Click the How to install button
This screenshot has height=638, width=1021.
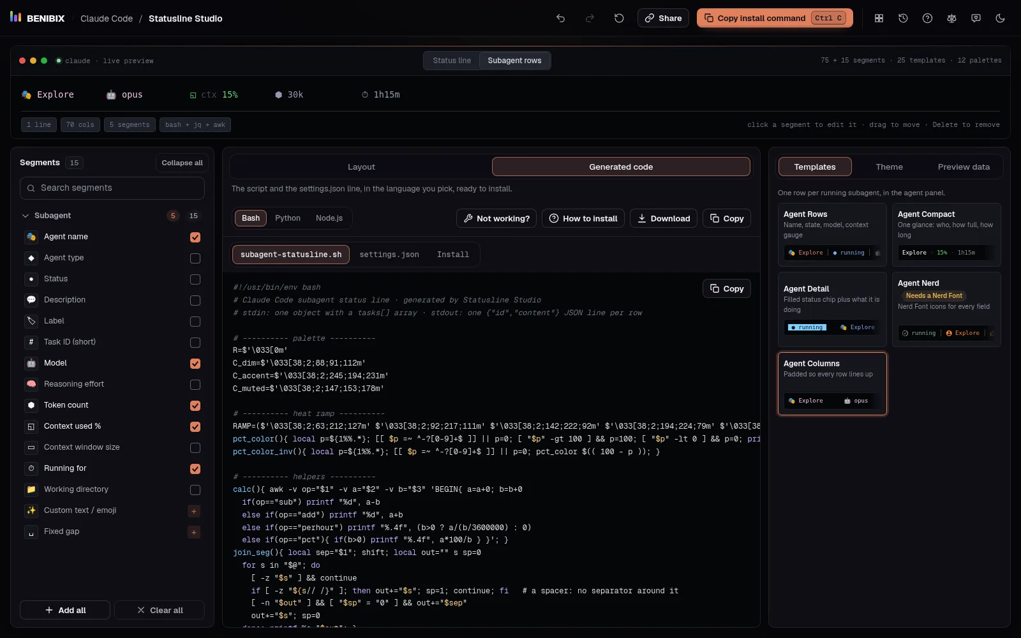click(x=583, y=218)
